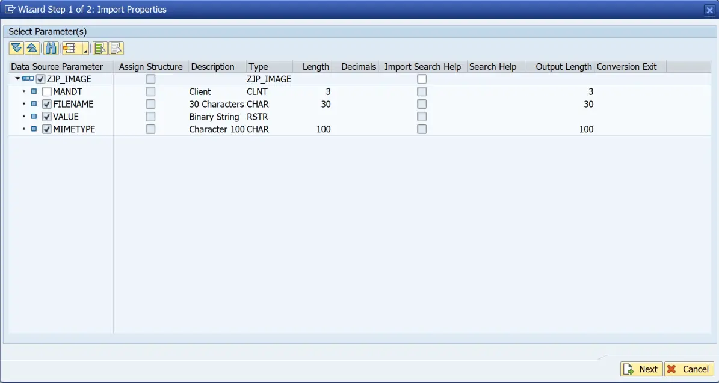This screenshot has width=719, height=383.
Task: Uncheck the VALUE parameter checkbox
Action: coord(46,116)
